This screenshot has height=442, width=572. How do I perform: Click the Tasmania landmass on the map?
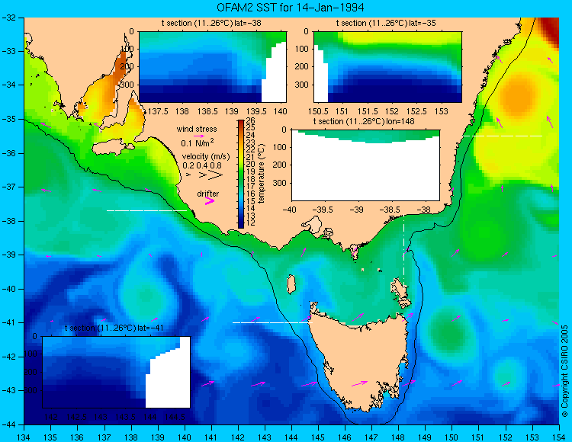pyautogui.click(x=358, y=360)
